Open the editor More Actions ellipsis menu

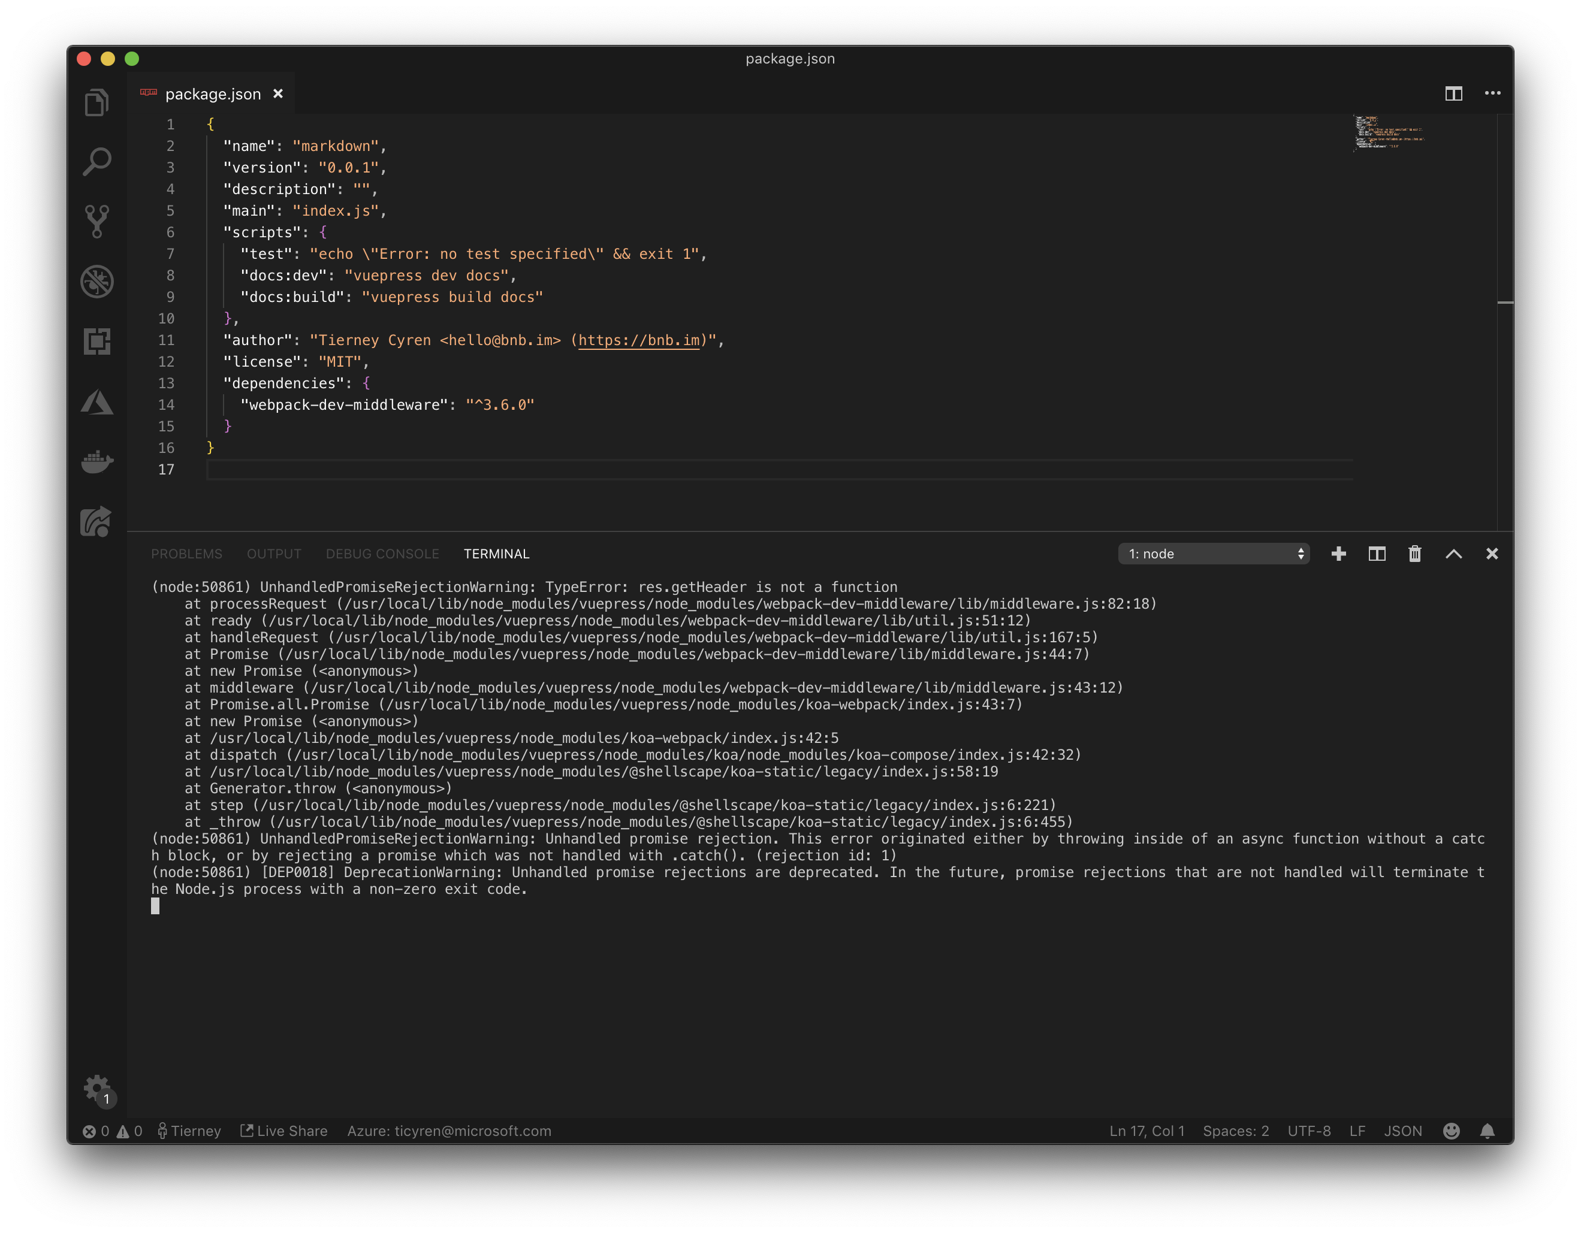point(1492,93)
